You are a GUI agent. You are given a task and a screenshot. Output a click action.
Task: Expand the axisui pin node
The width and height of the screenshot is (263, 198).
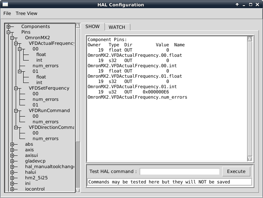click(12, 155)
